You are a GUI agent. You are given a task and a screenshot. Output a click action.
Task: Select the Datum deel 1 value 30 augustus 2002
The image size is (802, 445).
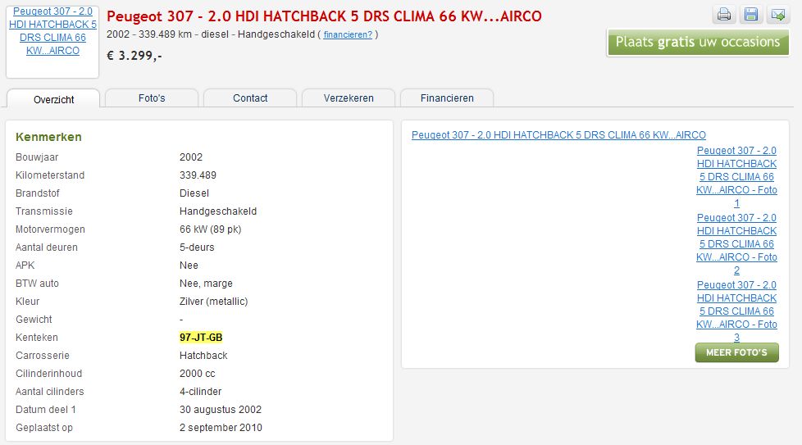(221, 410)
